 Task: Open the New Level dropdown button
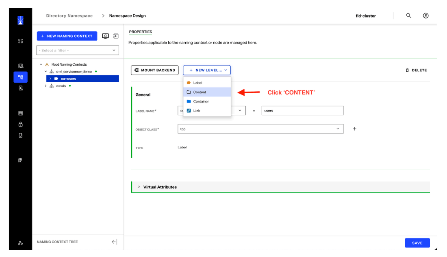[x=207, y=70]
